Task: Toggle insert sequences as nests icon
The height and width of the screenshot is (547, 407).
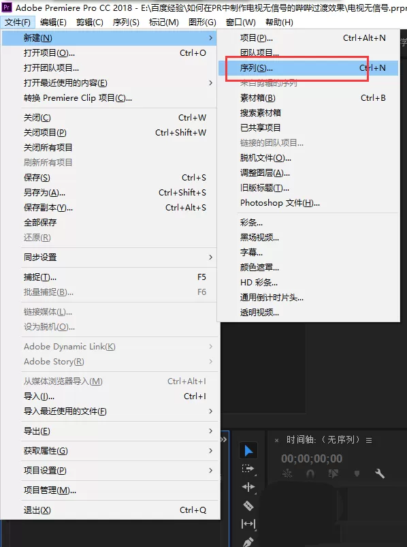Action: (287, 473)
